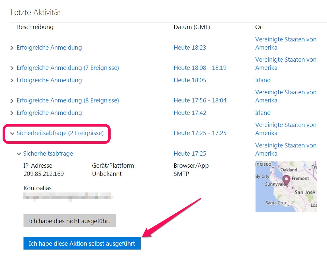Image resolution: width=327 pixels, height=260 pixels.
Task: Open Erfolgreiche Anmeldung (7 Ereignisse) link
Action: (x=68, y=68)
